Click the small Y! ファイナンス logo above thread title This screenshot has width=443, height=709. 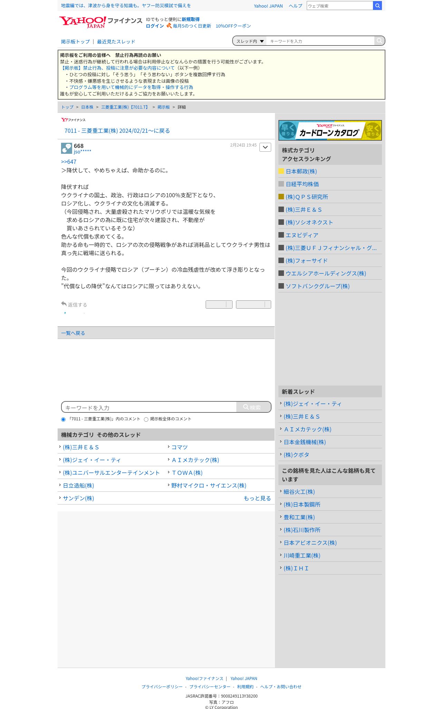point(73,120)
